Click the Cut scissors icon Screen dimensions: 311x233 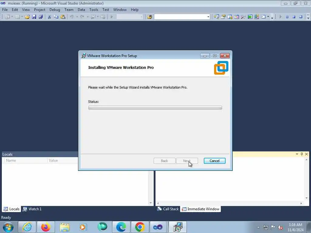click(50, 17)
